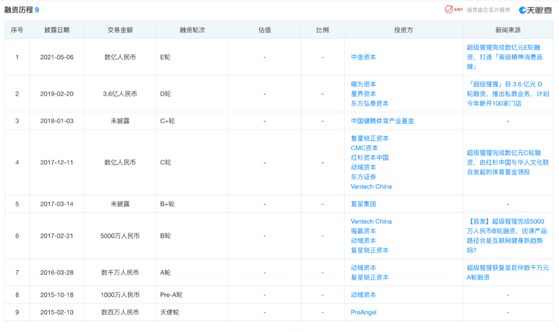Open investor link 中国健腾体育产业基金

tap(382, 121)
